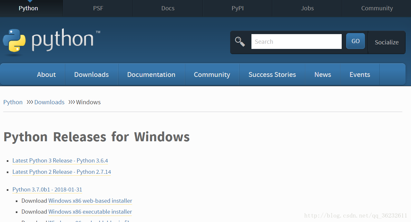Open the Success Stories menu
Screen dimensions: 411x222
272,74
